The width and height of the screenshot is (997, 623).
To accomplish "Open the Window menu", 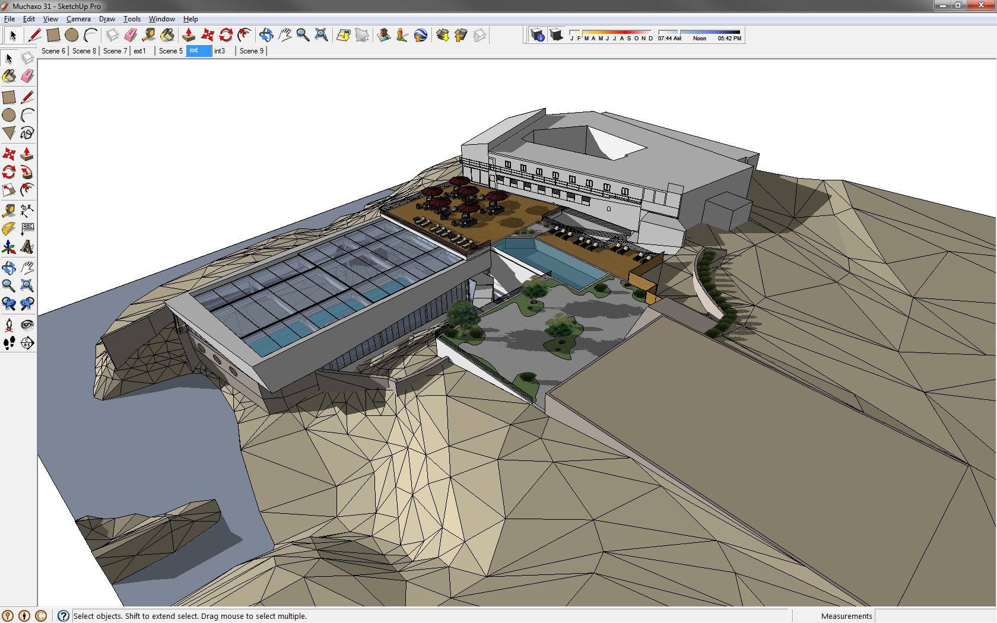I will [x=161, y=19].
